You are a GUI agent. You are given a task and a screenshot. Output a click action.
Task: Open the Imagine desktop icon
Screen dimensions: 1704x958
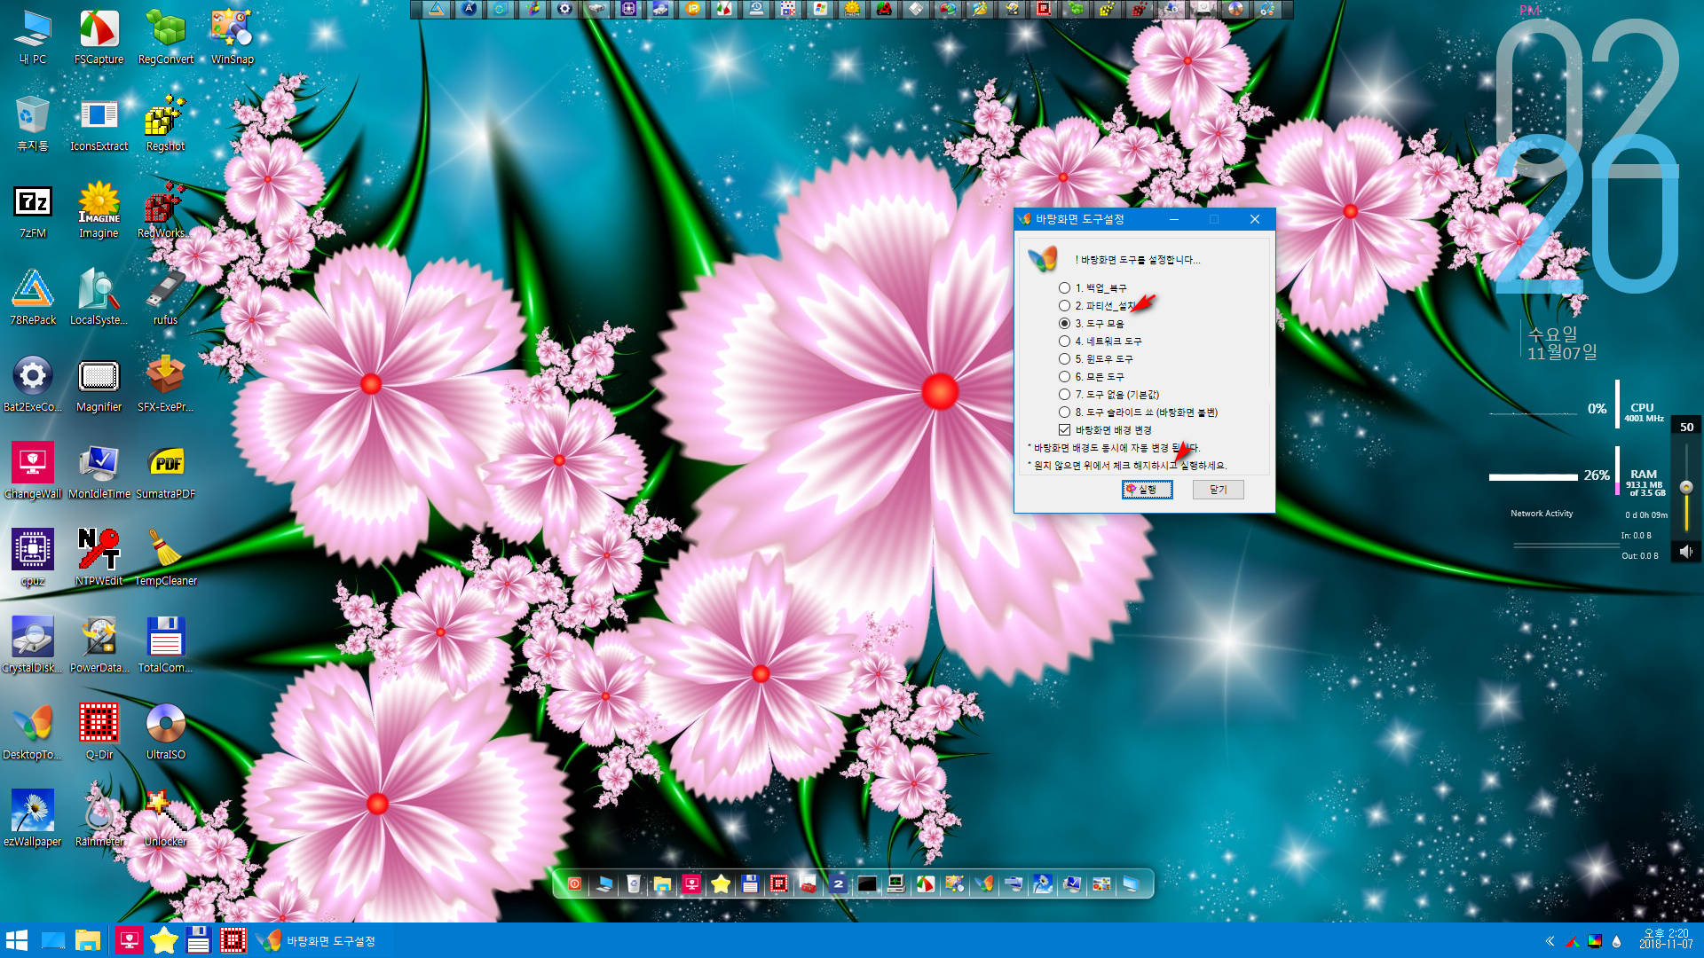(x=99, y=211)
